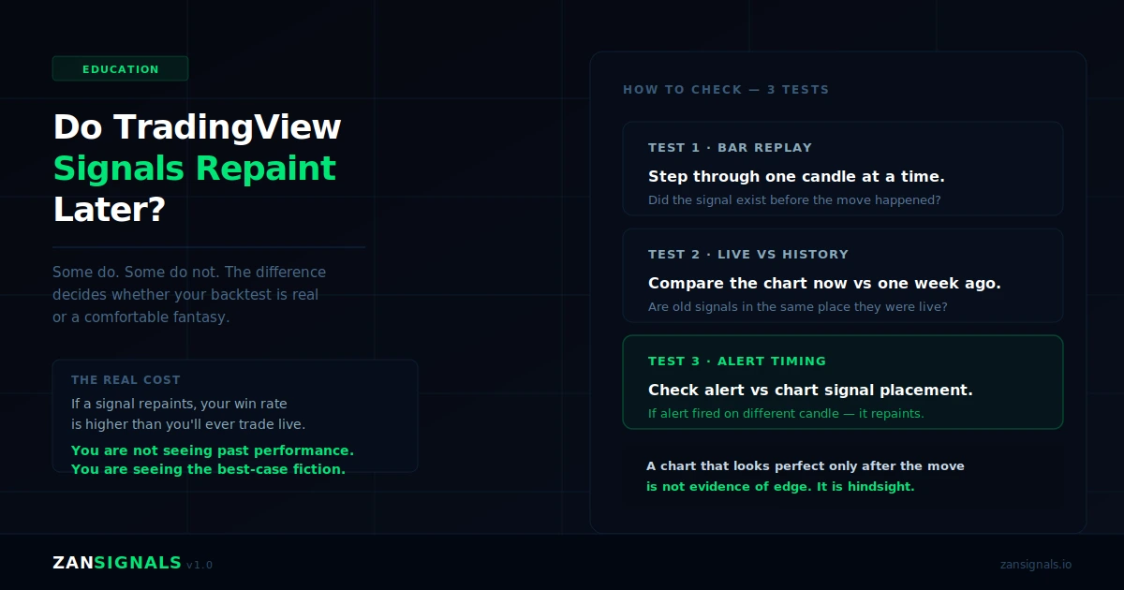Click the EDUCATION badge
Image resolution: width=1124 pixels, height=590 pixels.
pos(121,68)
